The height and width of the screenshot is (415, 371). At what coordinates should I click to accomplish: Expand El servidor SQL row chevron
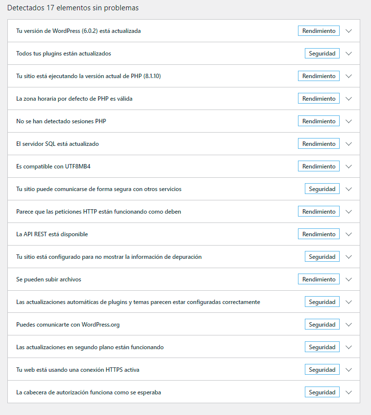coord(348,144)
